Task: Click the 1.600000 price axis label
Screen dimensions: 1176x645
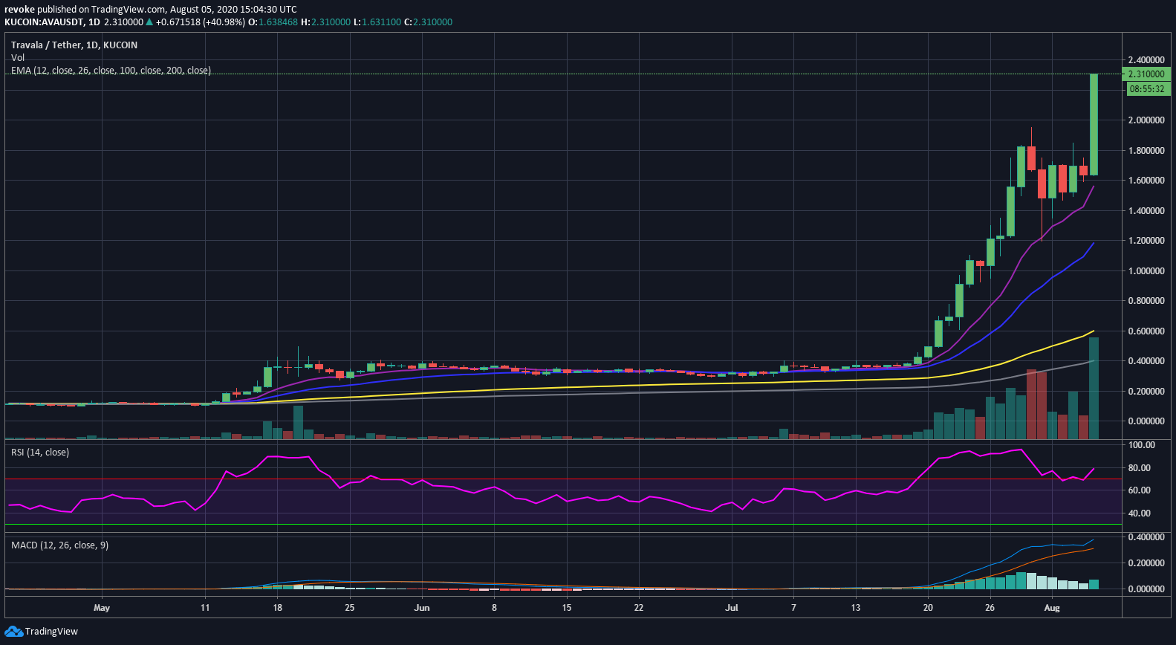Action: click(1146, 181)
